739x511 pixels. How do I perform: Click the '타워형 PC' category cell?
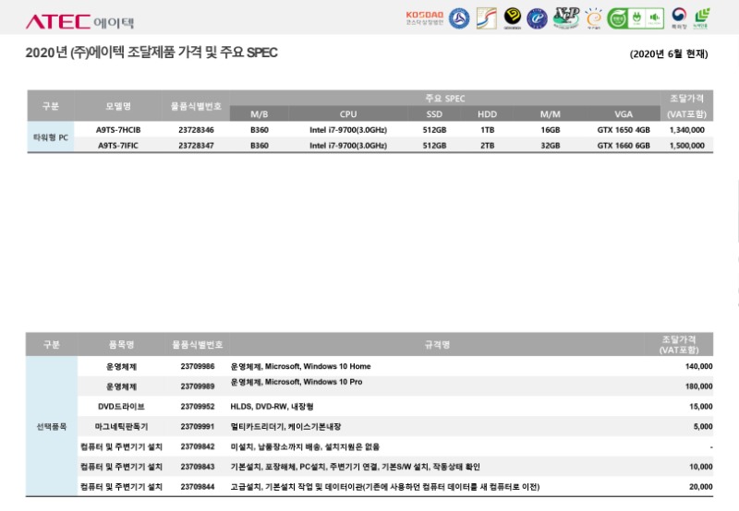tap(51, 137)
